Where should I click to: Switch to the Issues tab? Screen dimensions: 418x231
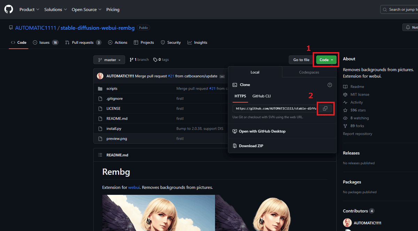coord(45,42)
